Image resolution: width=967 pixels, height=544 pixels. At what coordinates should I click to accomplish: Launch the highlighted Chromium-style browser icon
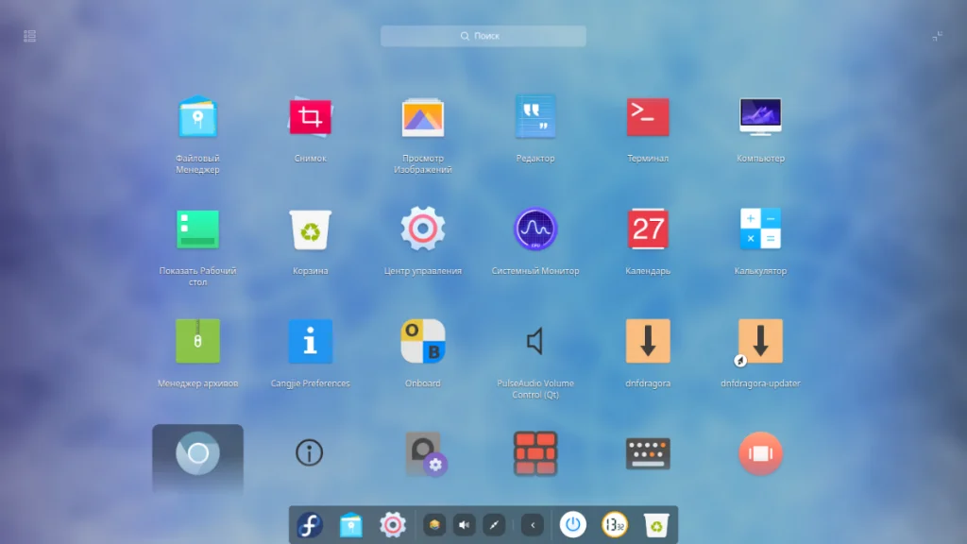coord(197,453)
